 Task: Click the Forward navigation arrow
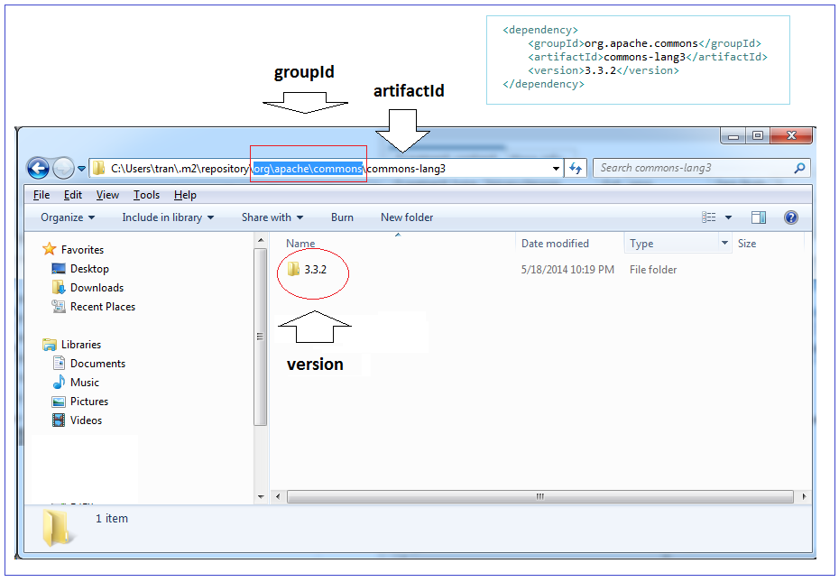pyautogui.click(x=63, y=169)
